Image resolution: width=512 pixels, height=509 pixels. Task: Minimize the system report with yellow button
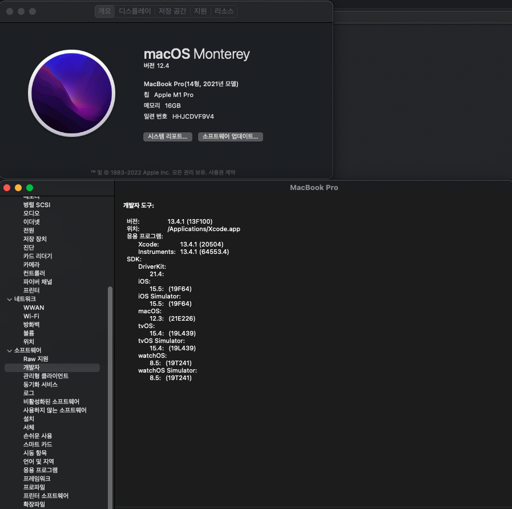(x=18, y=188)
